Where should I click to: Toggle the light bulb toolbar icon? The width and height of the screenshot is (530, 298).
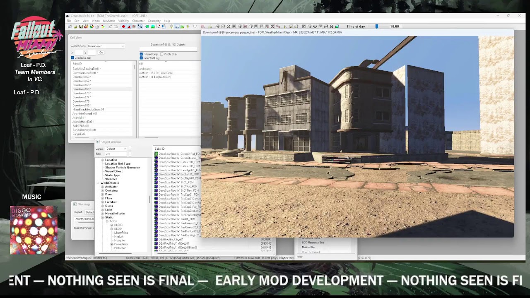pos(171,26)
